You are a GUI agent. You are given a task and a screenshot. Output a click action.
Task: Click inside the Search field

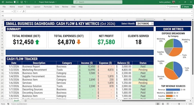tap(98, 2)
